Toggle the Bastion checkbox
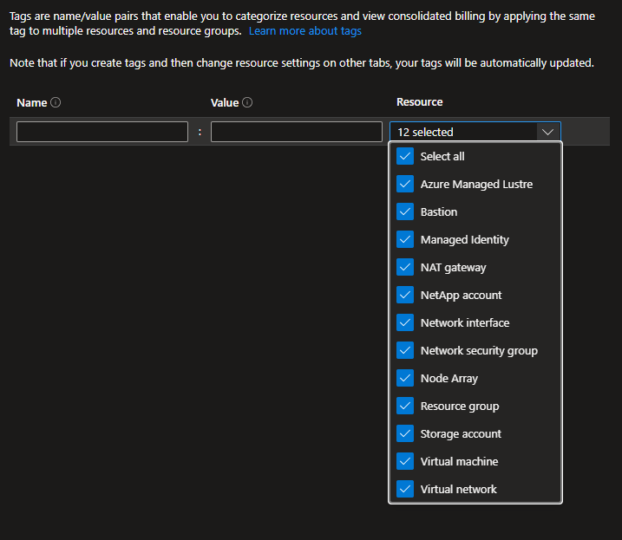Image resolution: width=622 pixels, height=540 pixels. pos(405,211)
